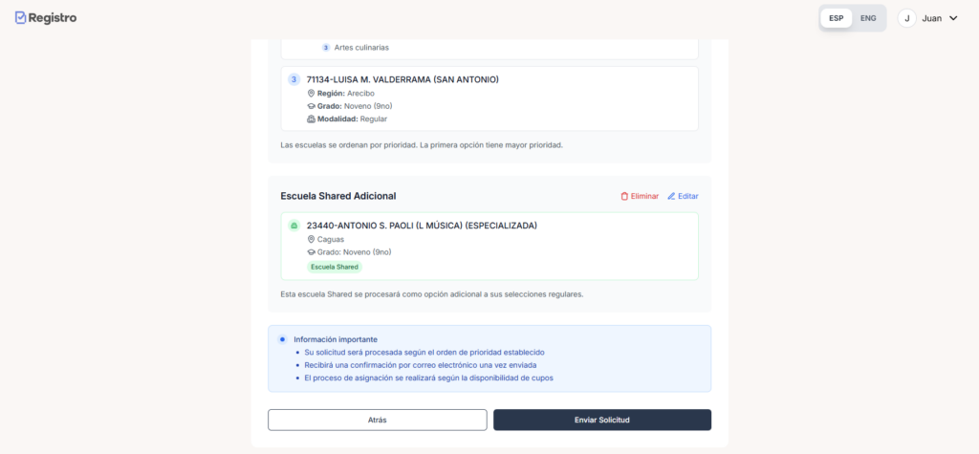This screenshot has height=454, width=979.
Task: Click the trash icon next to Eliminar
Action: tap(624, 196)
